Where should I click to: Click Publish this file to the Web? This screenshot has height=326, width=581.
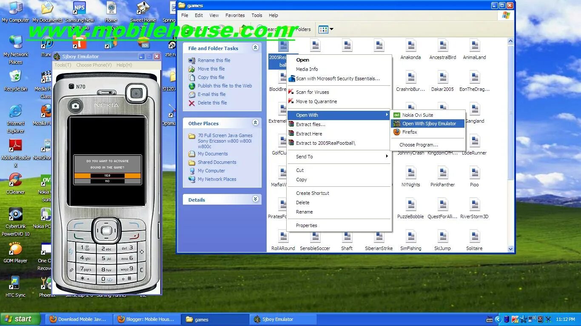click(225, 86)
